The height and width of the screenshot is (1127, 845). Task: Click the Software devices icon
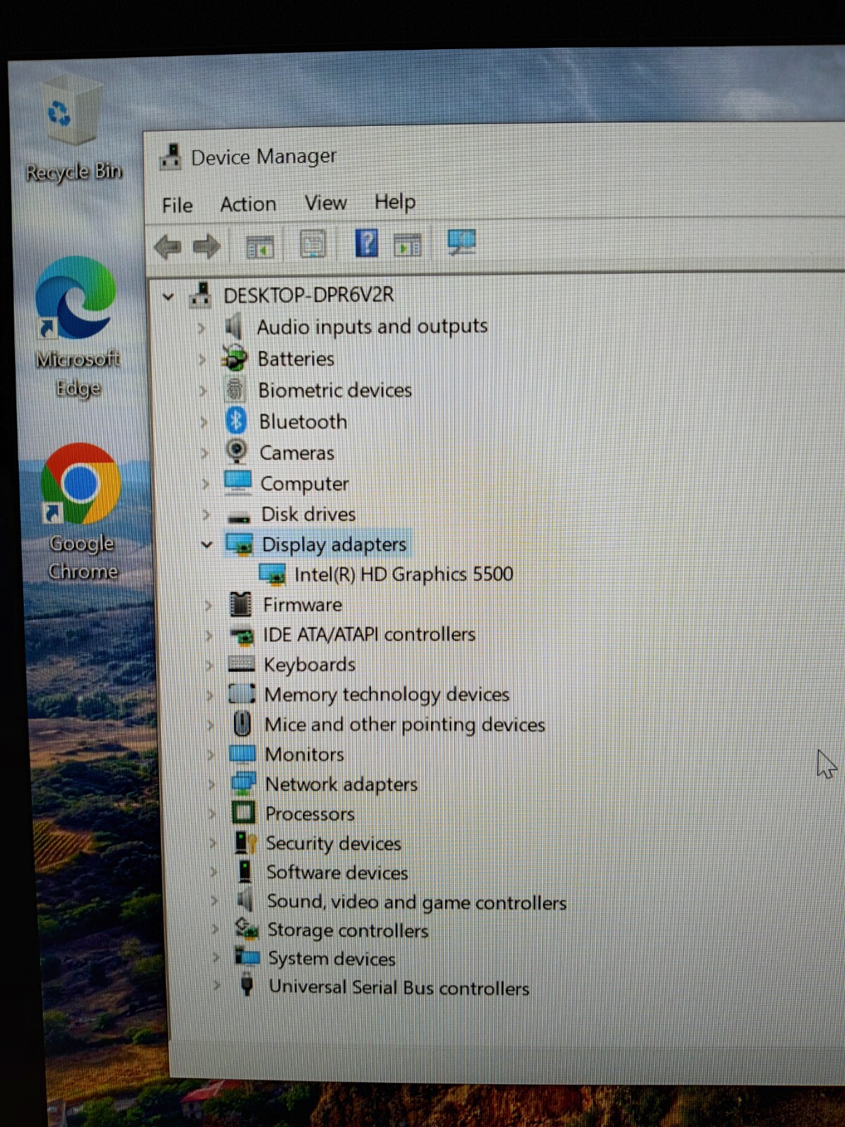pyautogui.click(x=245, y=871)
